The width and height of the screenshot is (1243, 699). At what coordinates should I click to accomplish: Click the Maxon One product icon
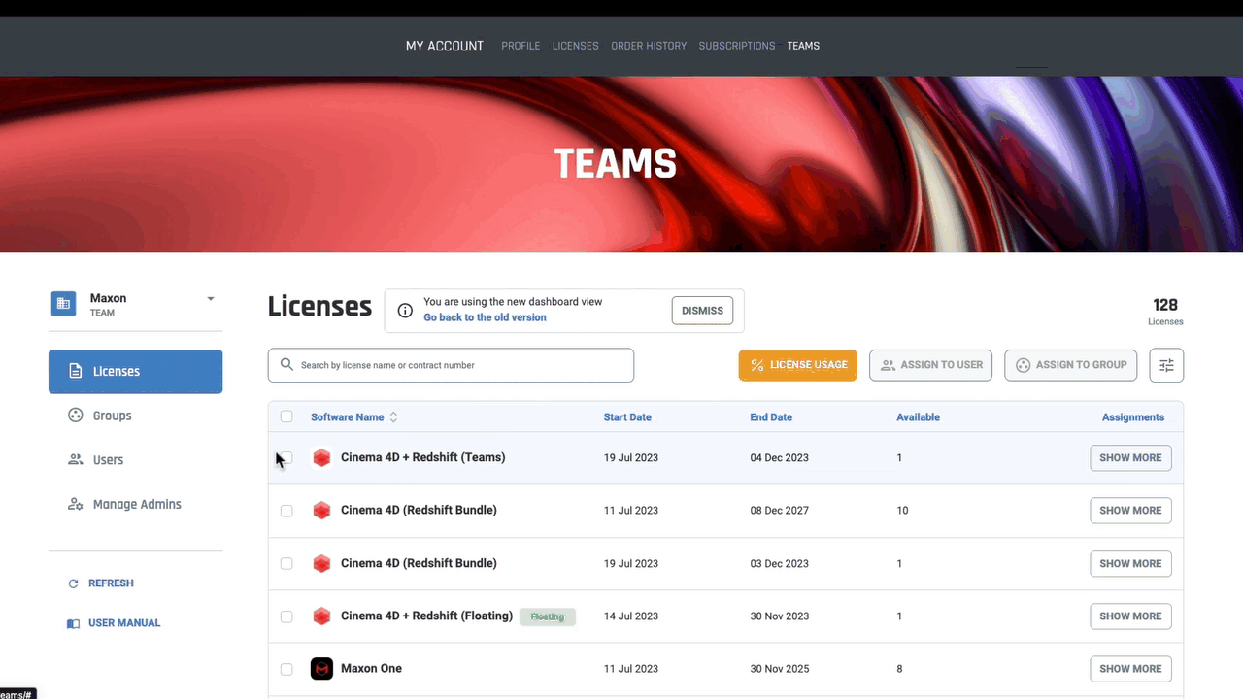(x=321, y=669)
